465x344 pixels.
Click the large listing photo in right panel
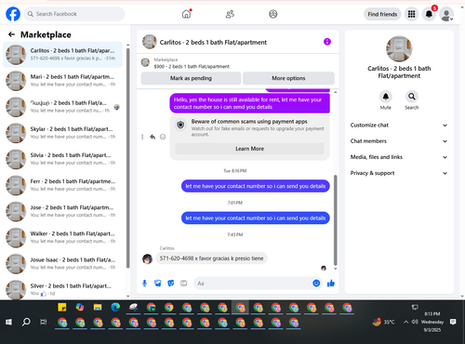(x=399, y=49)
